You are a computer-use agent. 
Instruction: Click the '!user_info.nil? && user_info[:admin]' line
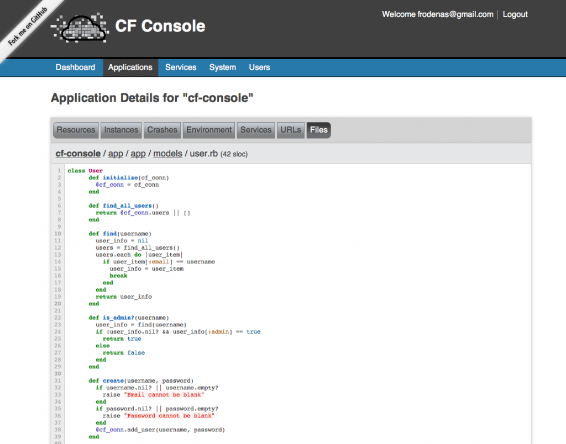click(178, 332)
